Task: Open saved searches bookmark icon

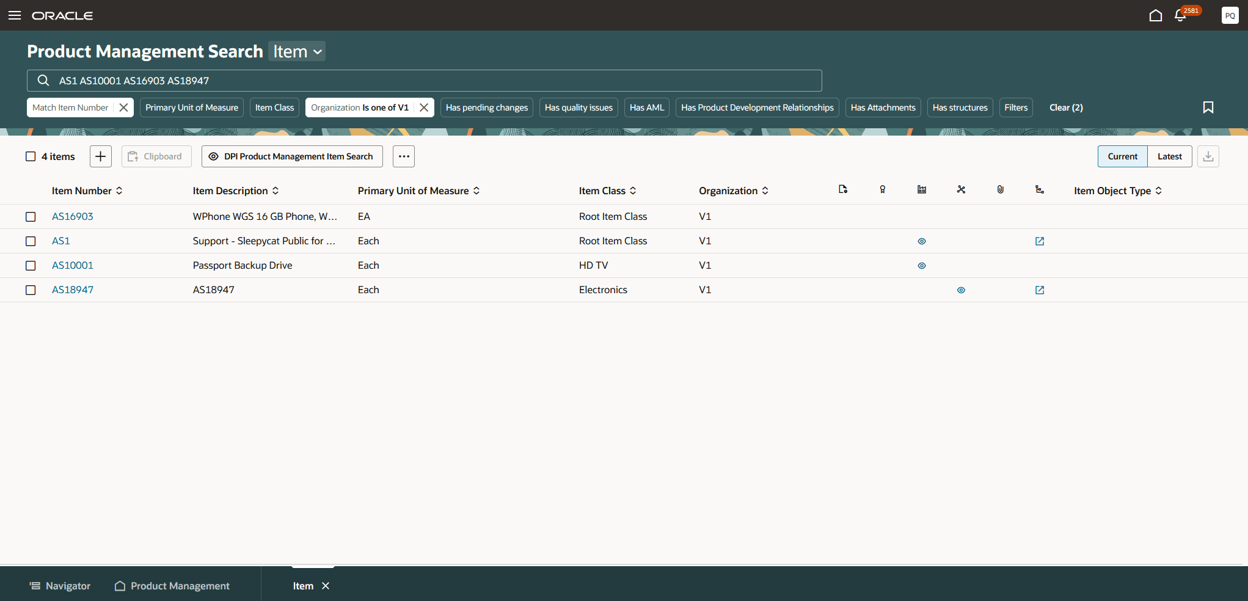Action: 1208,107
